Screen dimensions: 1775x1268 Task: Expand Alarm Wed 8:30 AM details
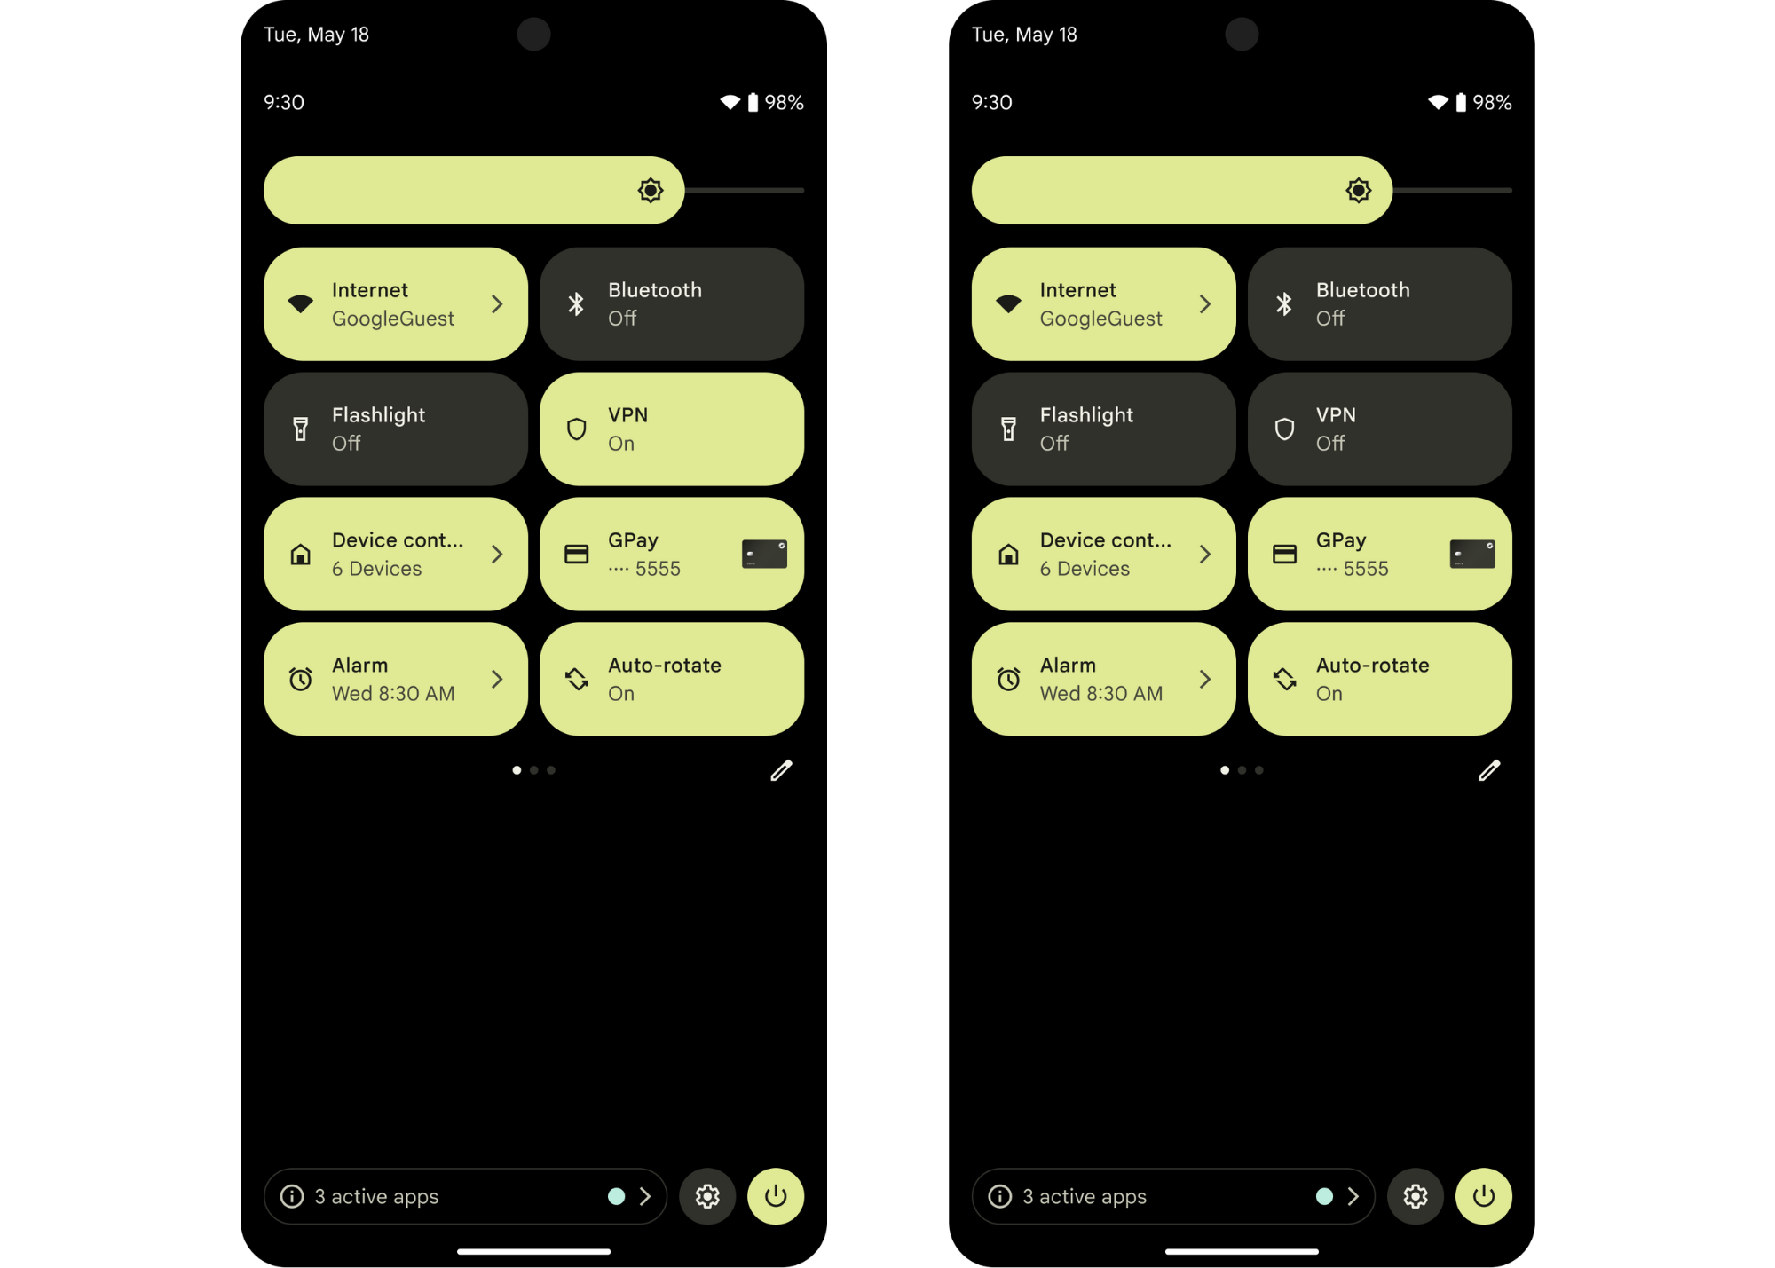pyautogui.click(x=500, y=678)
